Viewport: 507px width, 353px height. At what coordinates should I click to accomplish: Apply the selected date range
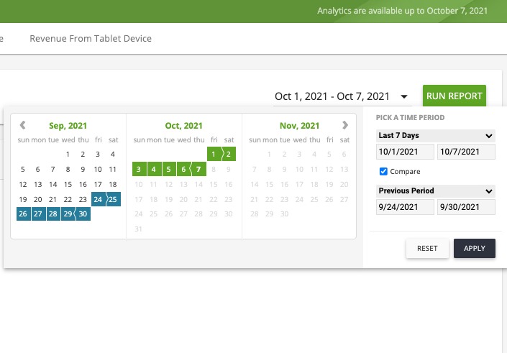tap(474, 248)
